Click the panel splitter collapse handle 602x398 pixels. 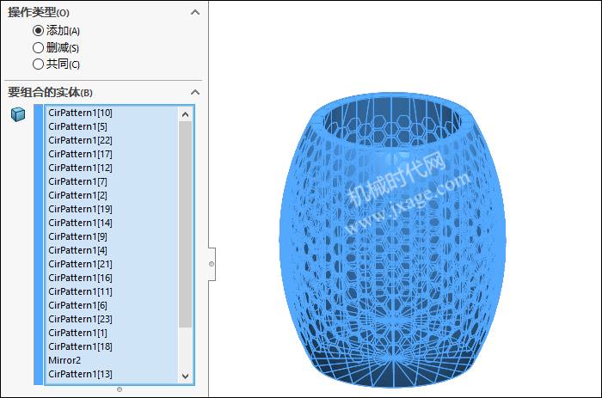pos(212,264)
